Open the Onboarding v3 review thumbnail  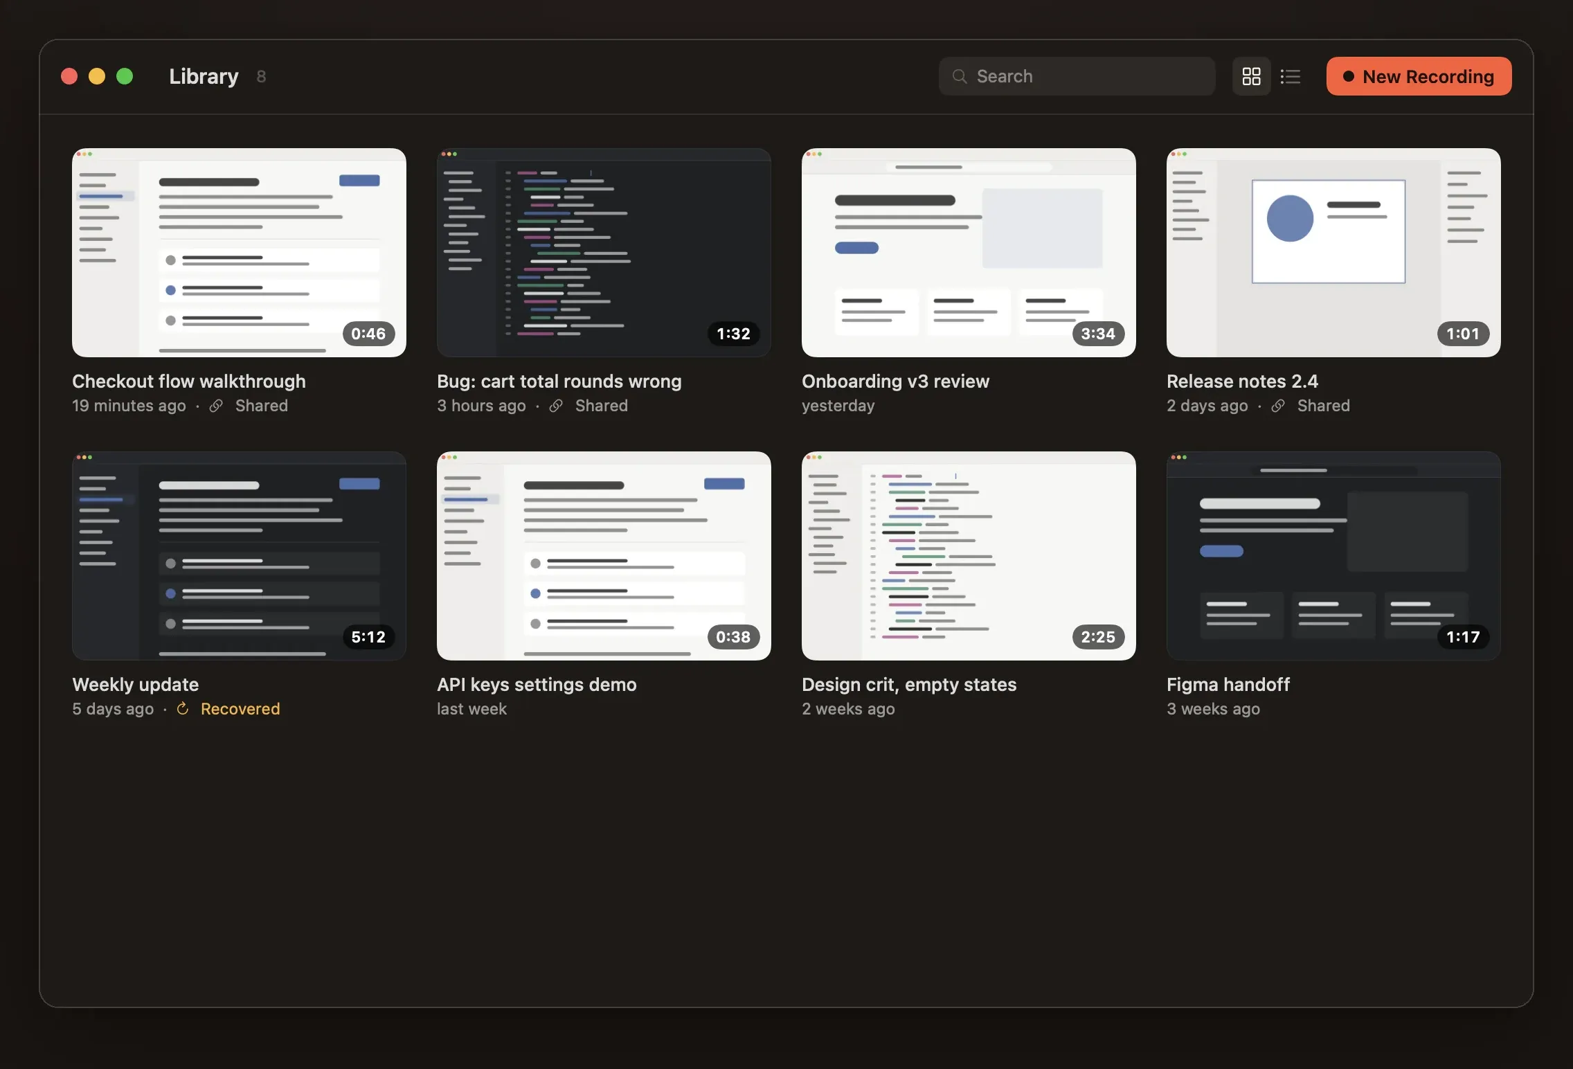[969, 253]
